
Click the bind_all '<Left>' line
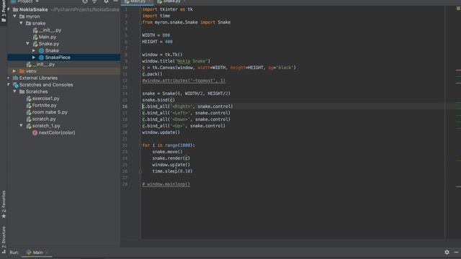187,113
